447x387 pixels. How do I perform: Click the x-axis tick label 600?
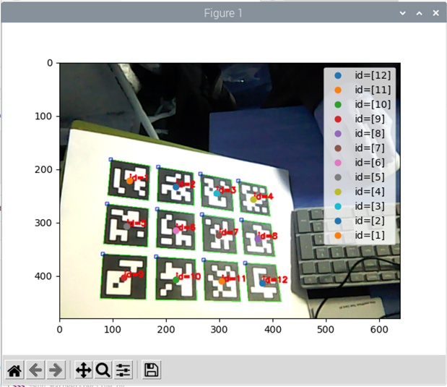pyautogui.click(x=379, y=330)
